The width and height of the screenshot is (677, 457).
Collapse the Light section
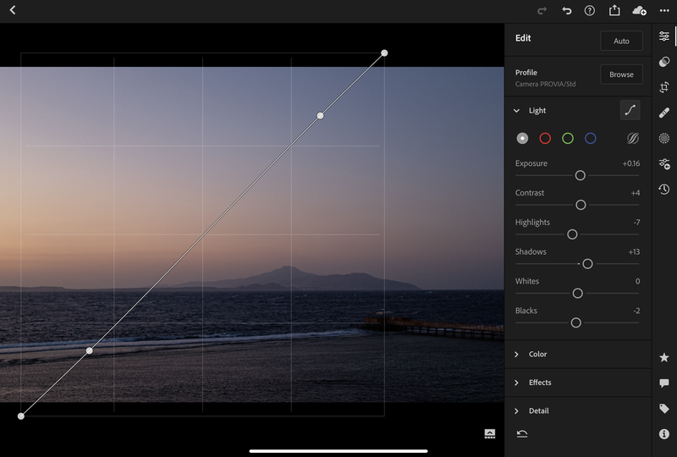516,111
